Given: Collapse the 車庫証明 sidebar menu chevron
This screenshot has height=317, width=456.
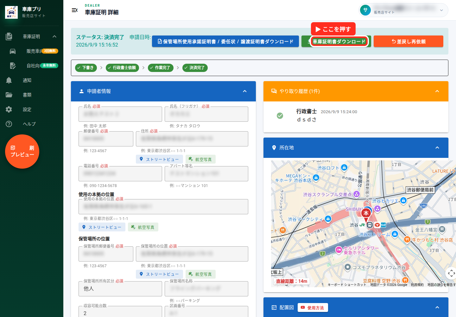Looking at the screenshot, I should [54, 36].
